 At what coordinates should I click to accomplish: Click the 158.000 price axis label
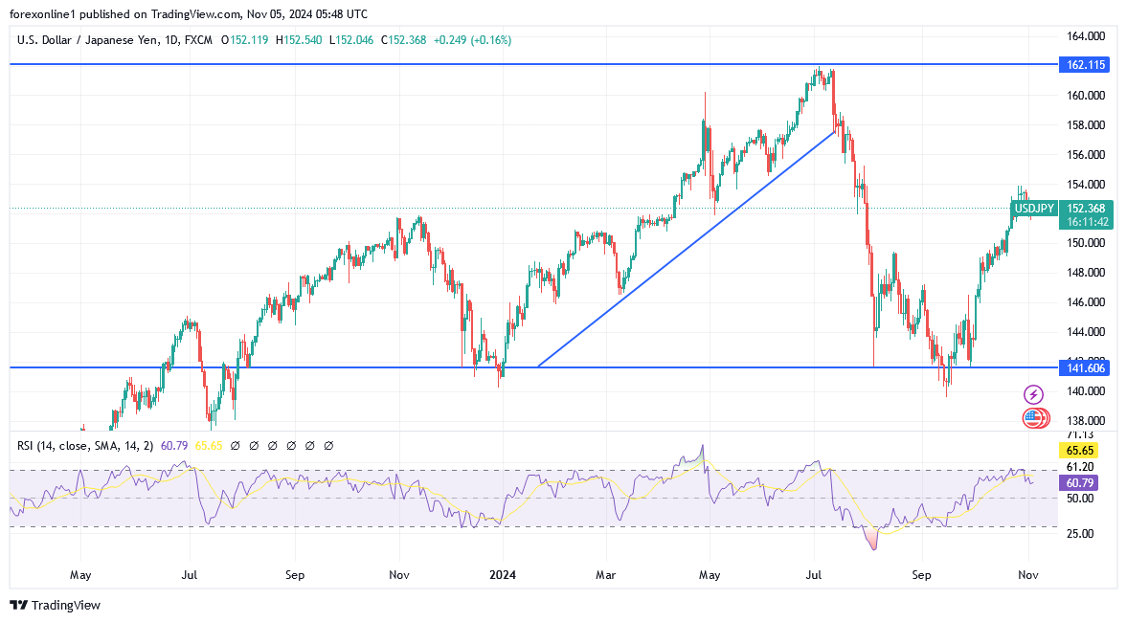[x=1085, y=125]
